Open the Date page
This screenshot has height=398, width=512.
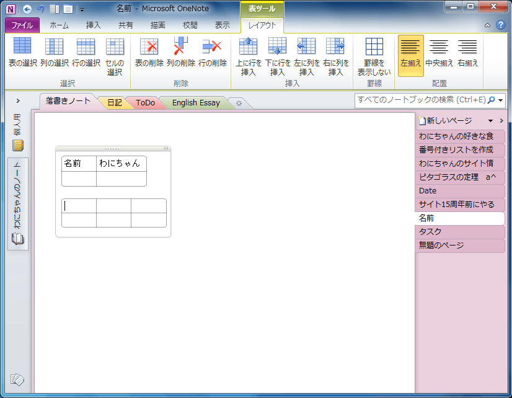[x=460, y=191]
